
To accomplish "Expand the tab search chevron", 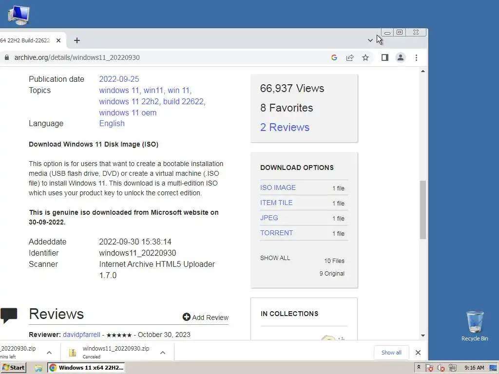I will tap(370, 40).
